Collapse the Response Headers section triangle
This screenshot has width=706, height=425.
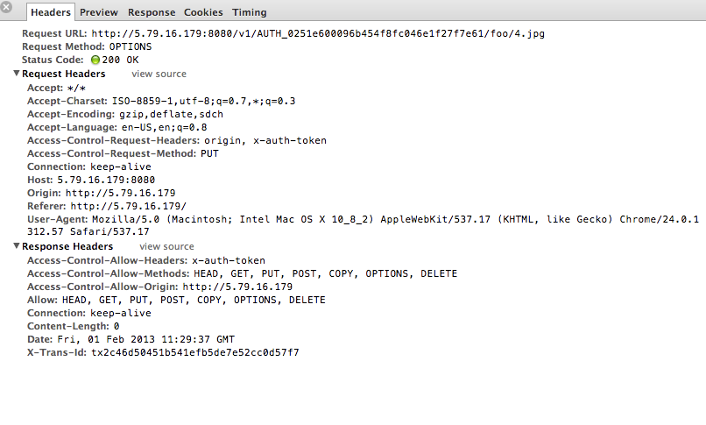[x=17, y=246]
